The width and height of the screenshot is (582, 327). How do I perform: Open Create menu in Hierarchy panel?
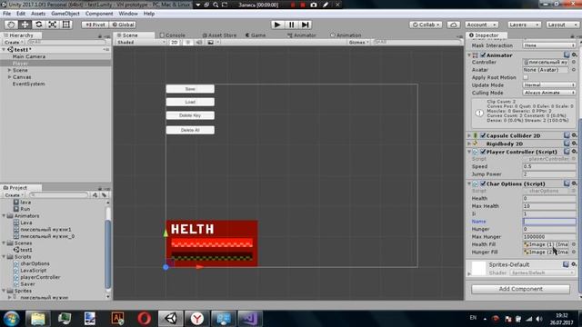tap(14, 43)
